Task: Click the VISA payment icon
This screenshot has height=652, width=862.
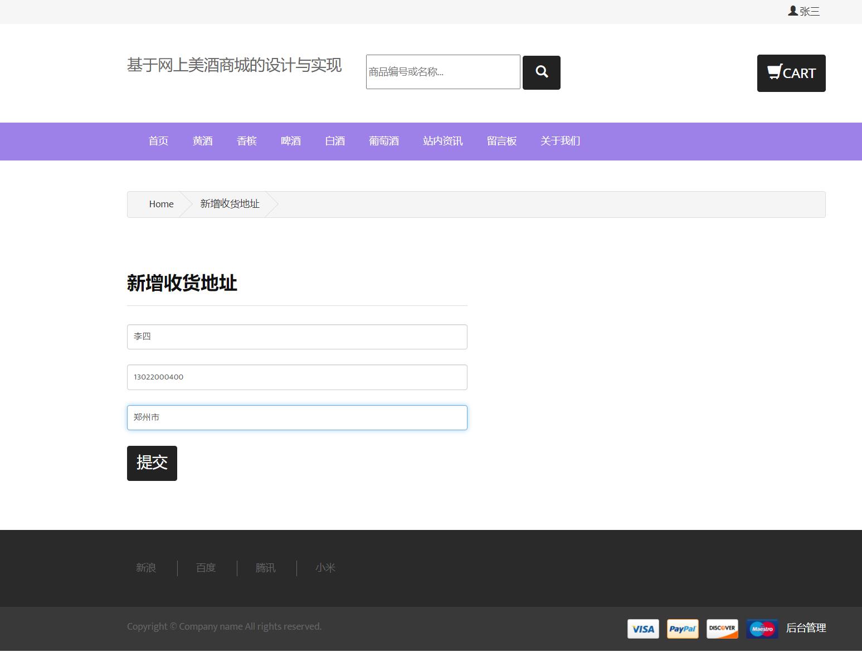Action: [643, 629]
